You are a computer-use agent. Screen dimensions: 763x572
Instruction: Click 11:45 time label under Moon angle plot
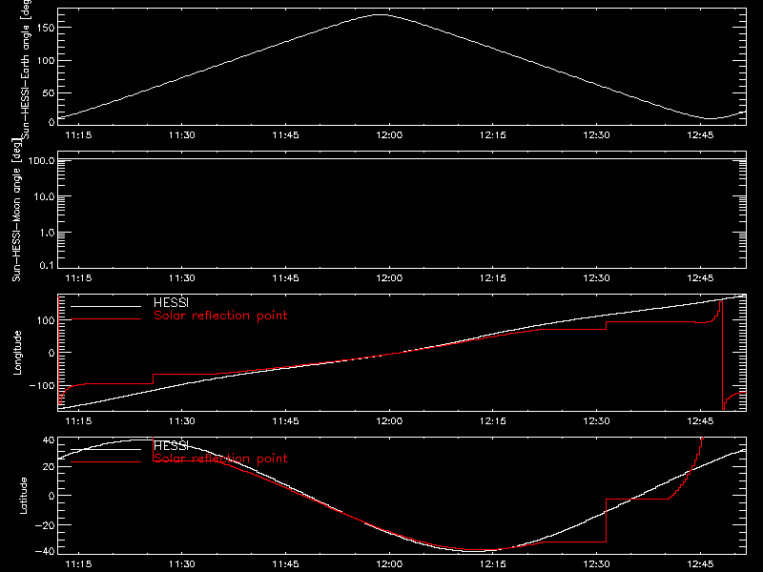pos(285,277)
